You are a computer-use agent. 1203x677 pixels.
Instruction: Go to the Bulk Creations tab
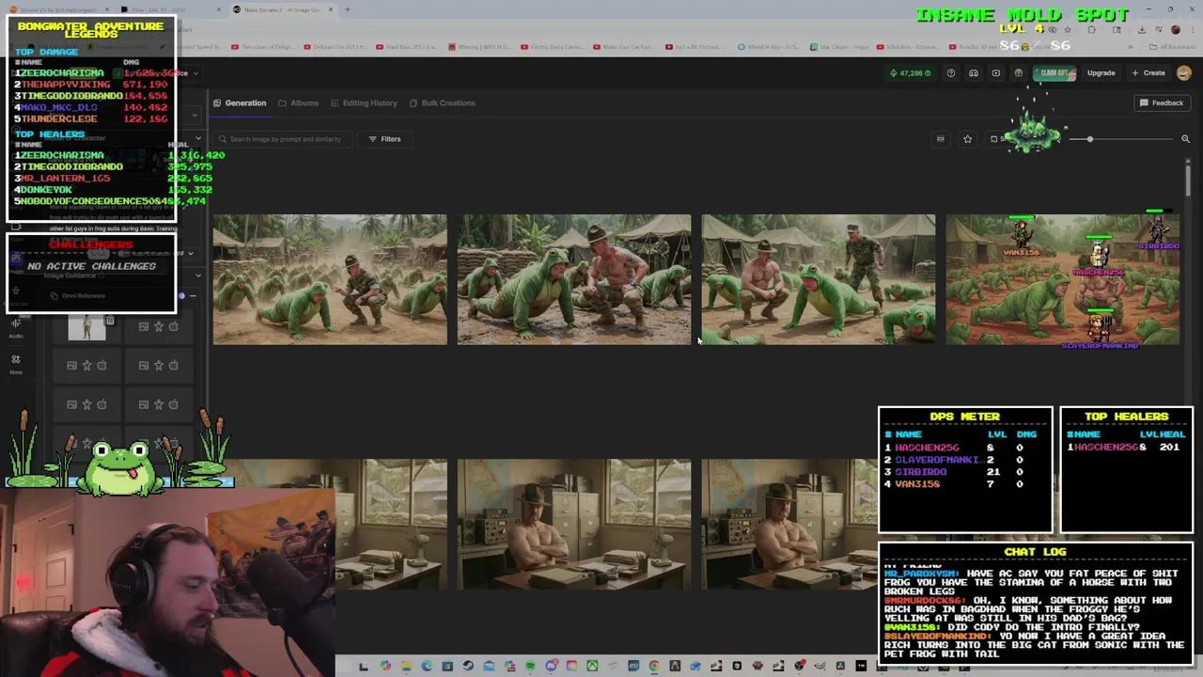(442, 102)
